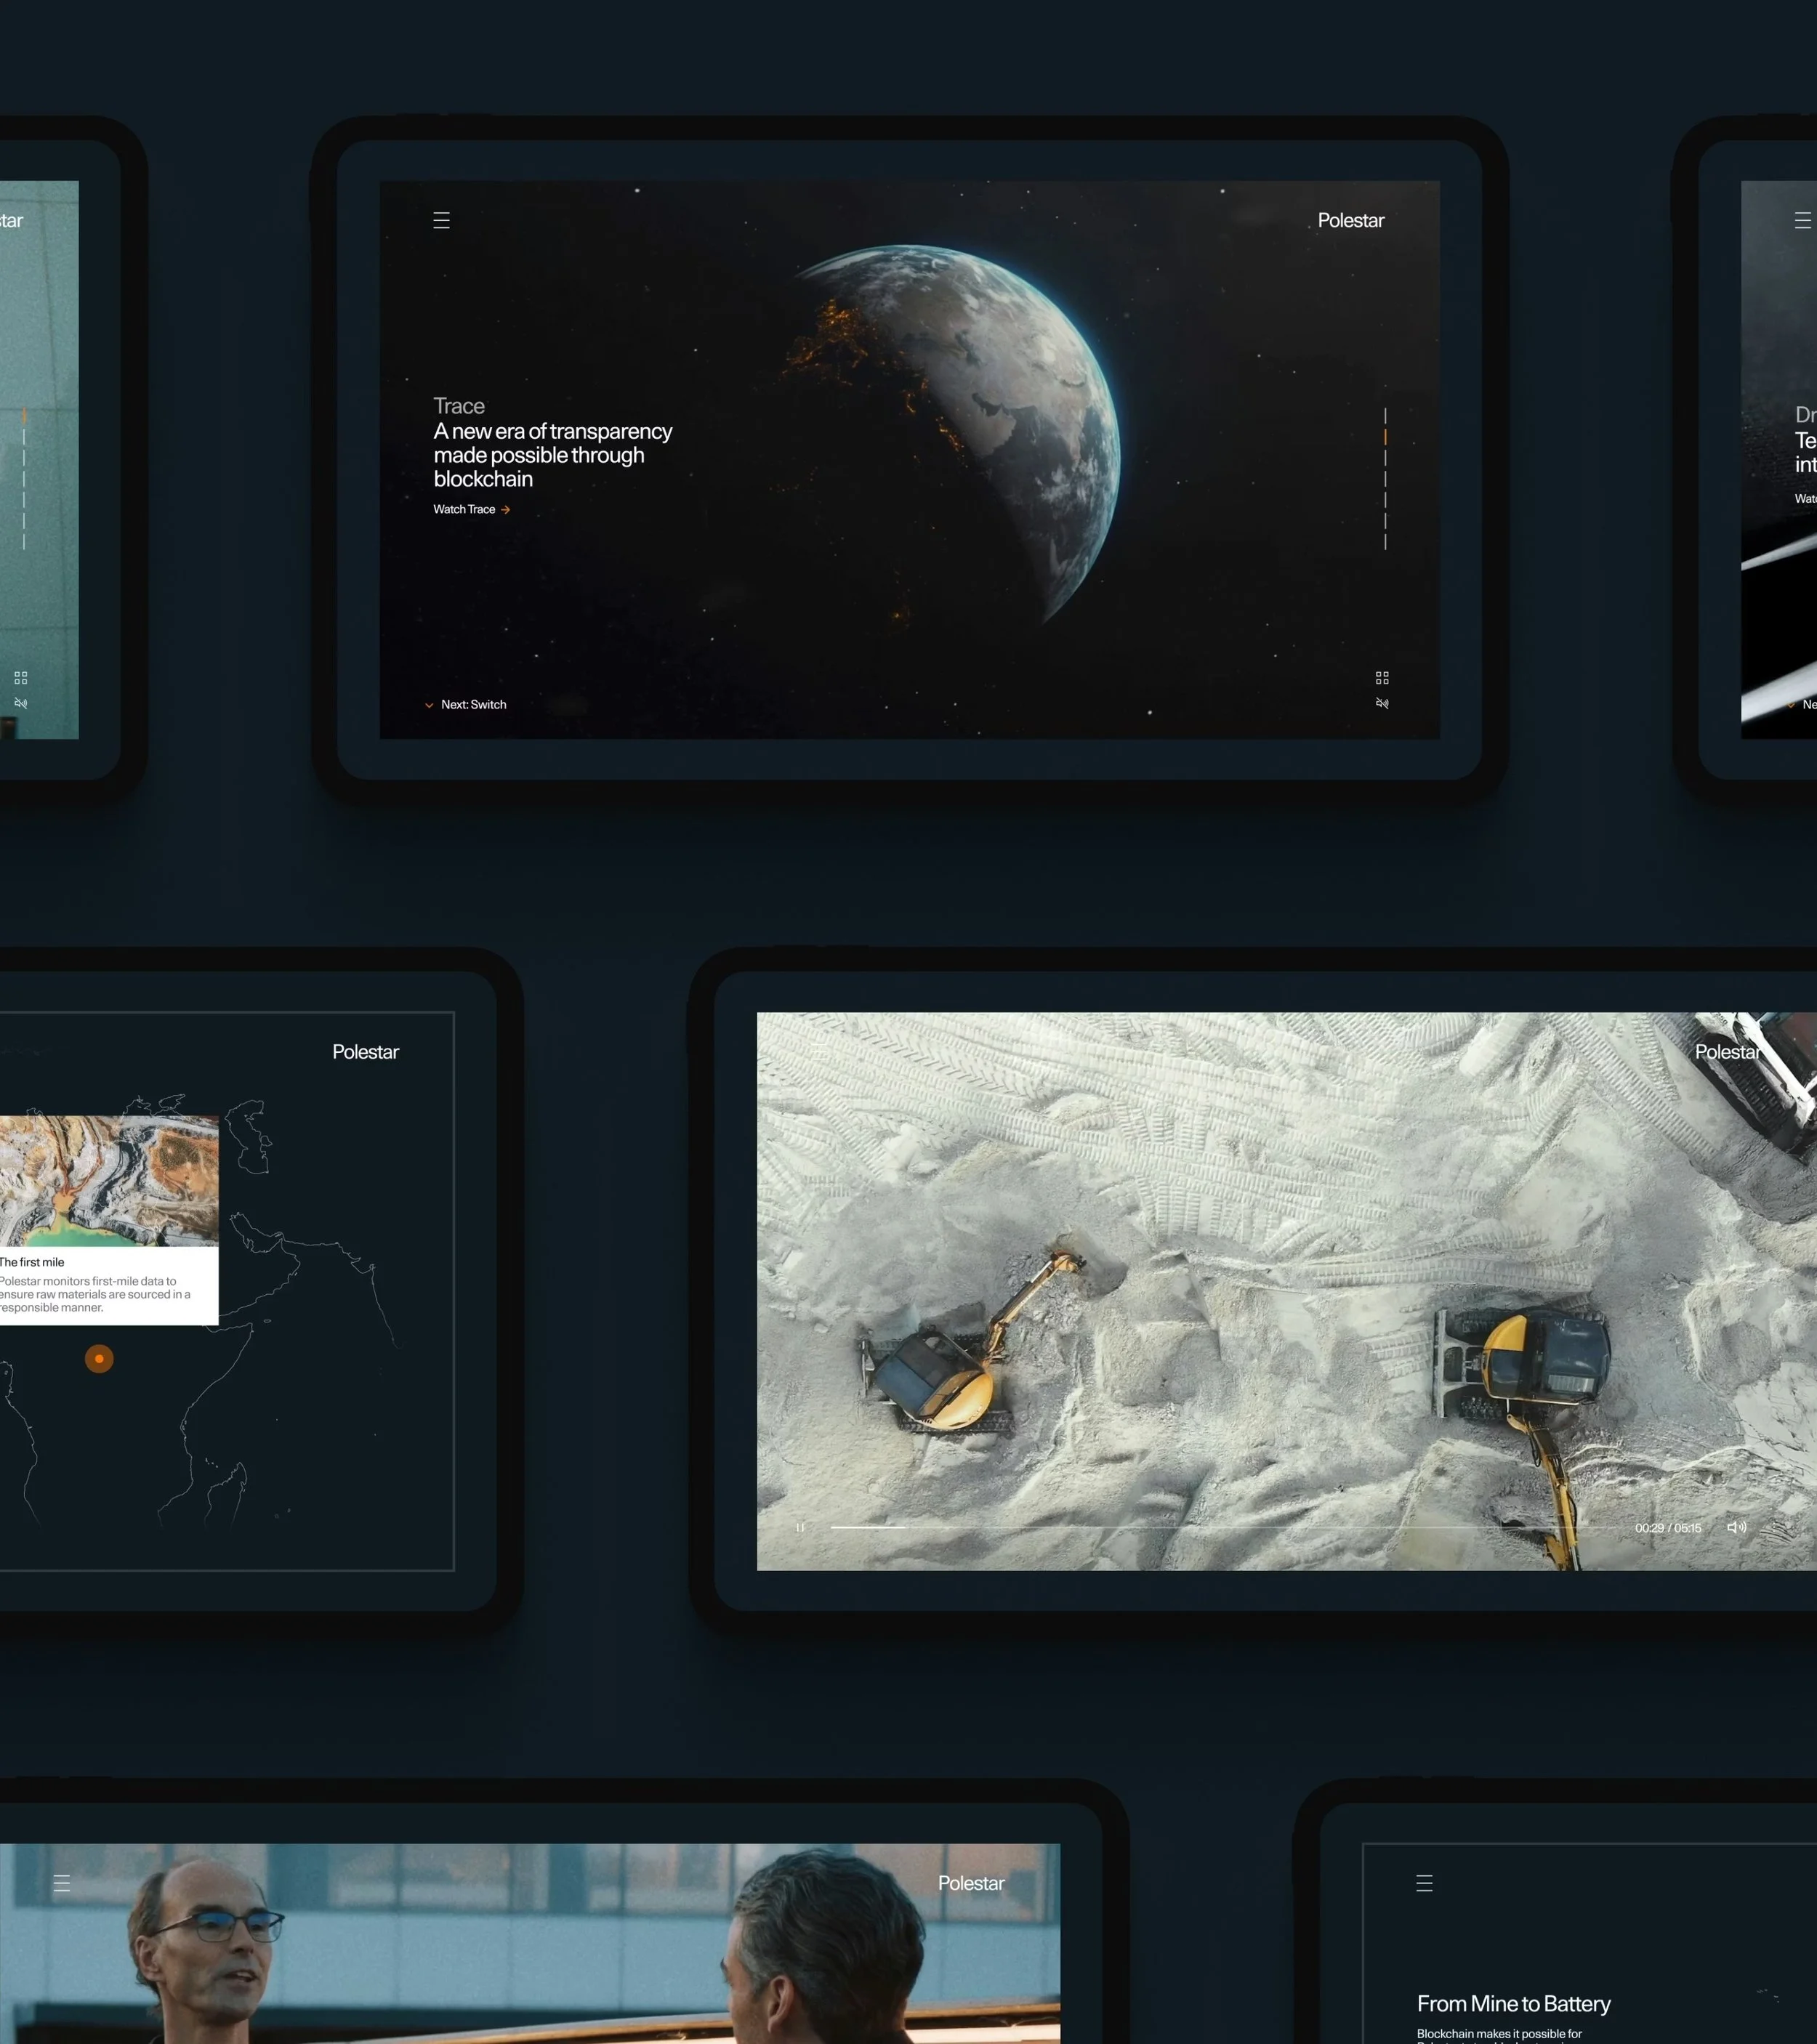Click the Polestar logo on the excavator video
Image resolution: width=1817 pixels, height=2044 pixels.
coord(1727,1051)
